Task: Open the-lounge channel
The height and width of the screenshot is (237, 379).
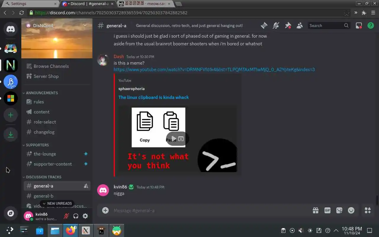Action: point(57,154)
